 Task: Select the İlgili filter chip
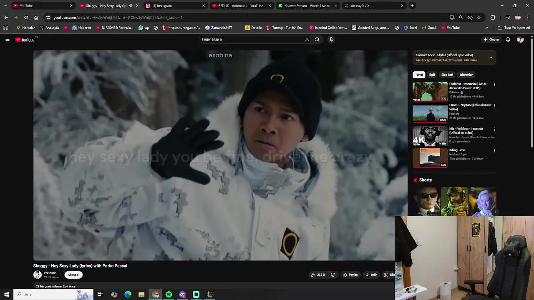(432, 75)
